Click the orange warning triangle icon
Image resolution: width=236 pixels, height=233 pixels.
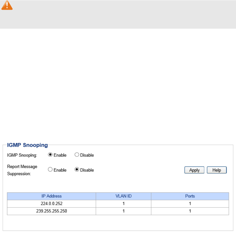tap(7, 5)
